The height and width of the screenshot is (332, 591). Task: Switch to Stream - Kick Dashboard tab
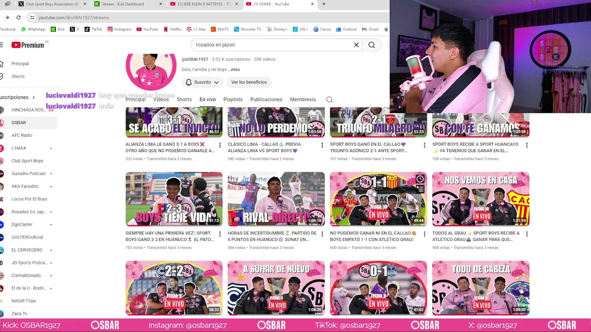pyautogui.click(x=124, y=4)
